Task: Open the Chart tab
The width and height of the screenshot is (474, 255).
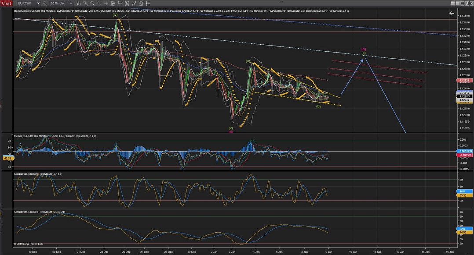Action: click(x=6, y=4)
